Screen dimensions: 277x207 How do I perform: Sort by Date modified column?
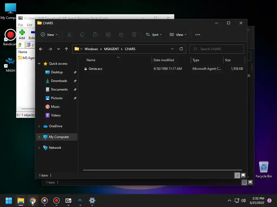pos(171,60)
